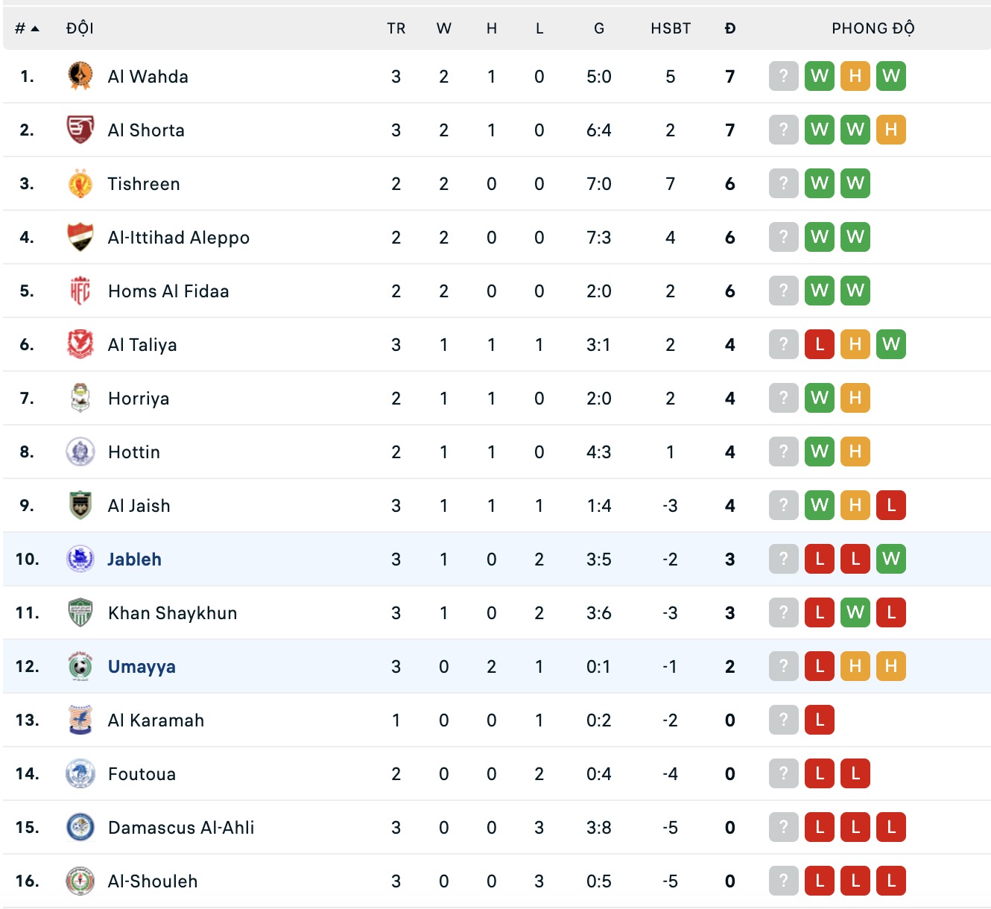
Task: Click the Damascus Al-Ahli crest
Action: pyautogui.click(x=80, y=827)
